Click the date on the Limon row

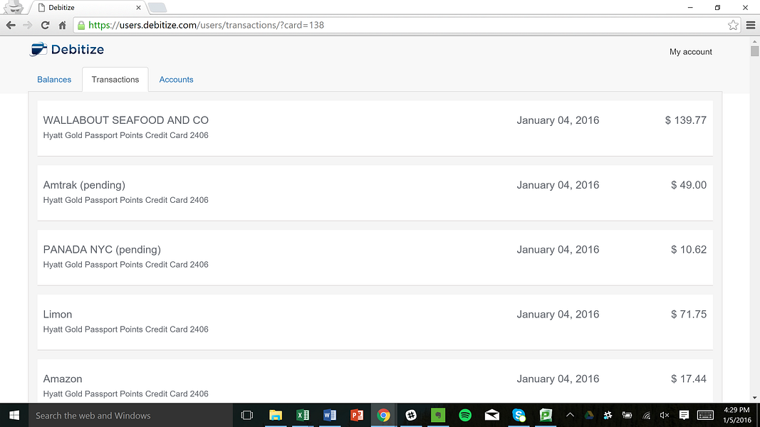coord(558,314)
